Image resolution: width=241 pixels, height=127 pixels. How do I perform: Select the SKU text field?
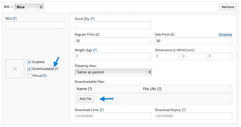[35, 25]
